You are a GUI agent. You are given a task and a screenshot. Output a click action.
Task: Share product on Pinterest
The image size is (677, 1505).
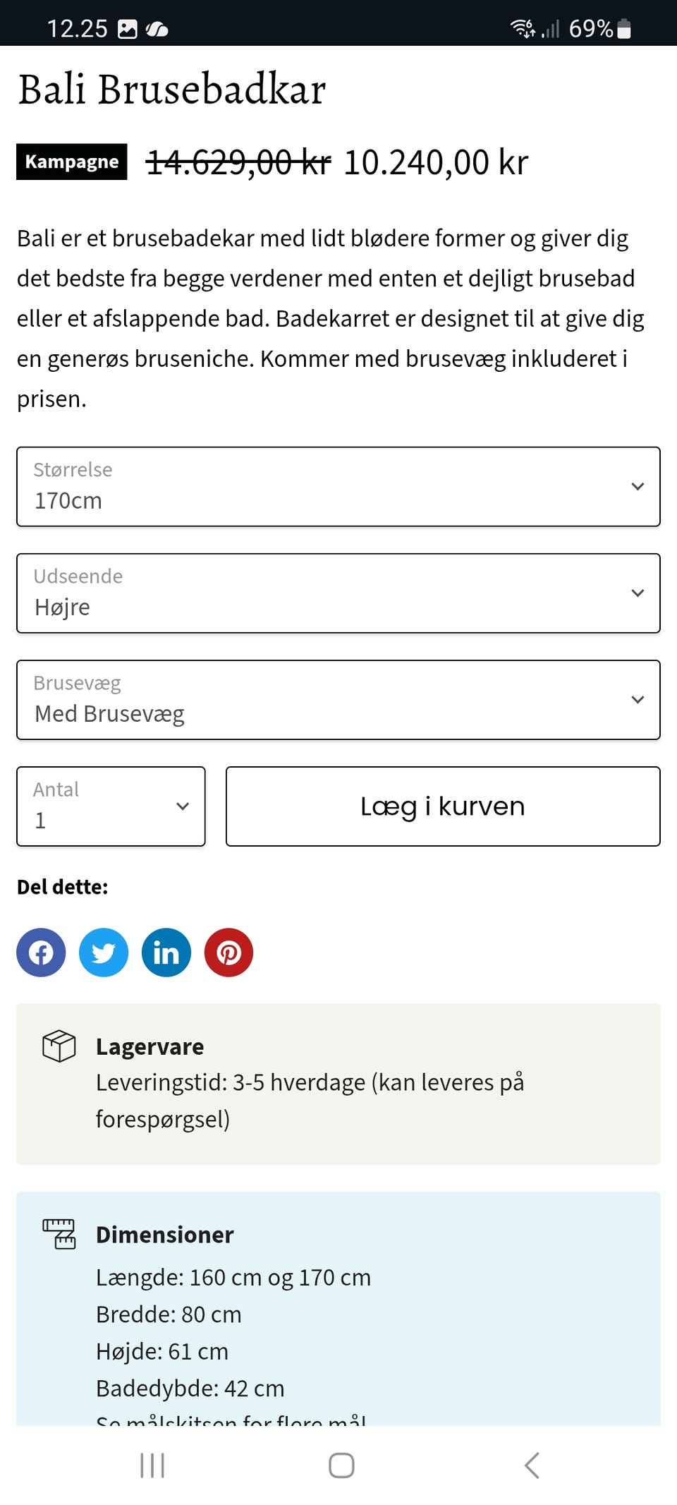click(228, 953)
